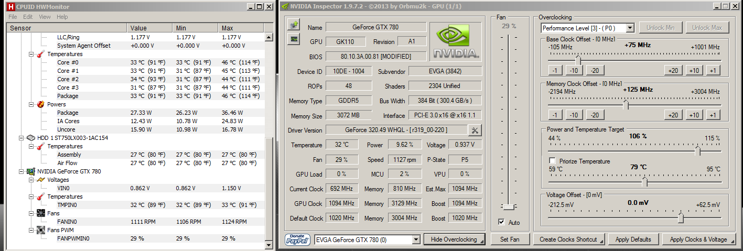Collapse the Powers tree node
The height and width of the screenshot is (251, 743).
pyautogui.click(x=31, y=104)
